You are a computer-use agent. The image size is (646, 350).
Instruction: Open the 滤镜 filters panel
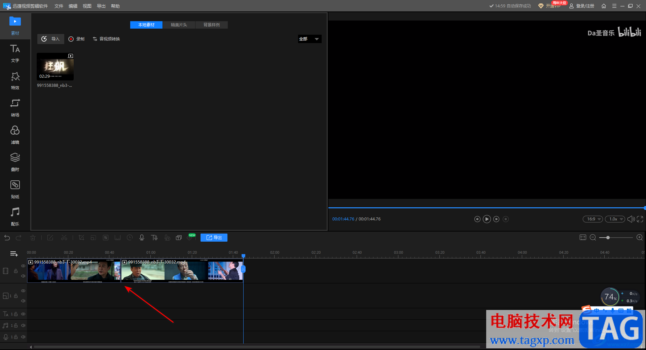click(x=15, y=135)
